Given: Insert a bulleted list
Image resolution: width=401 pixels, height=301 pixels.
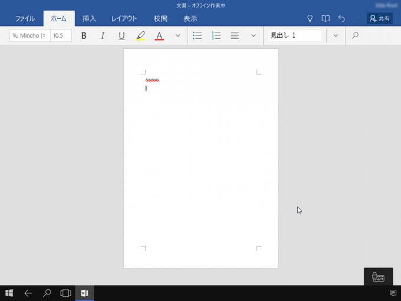Looking at the screenshot, I should [197, 35].
